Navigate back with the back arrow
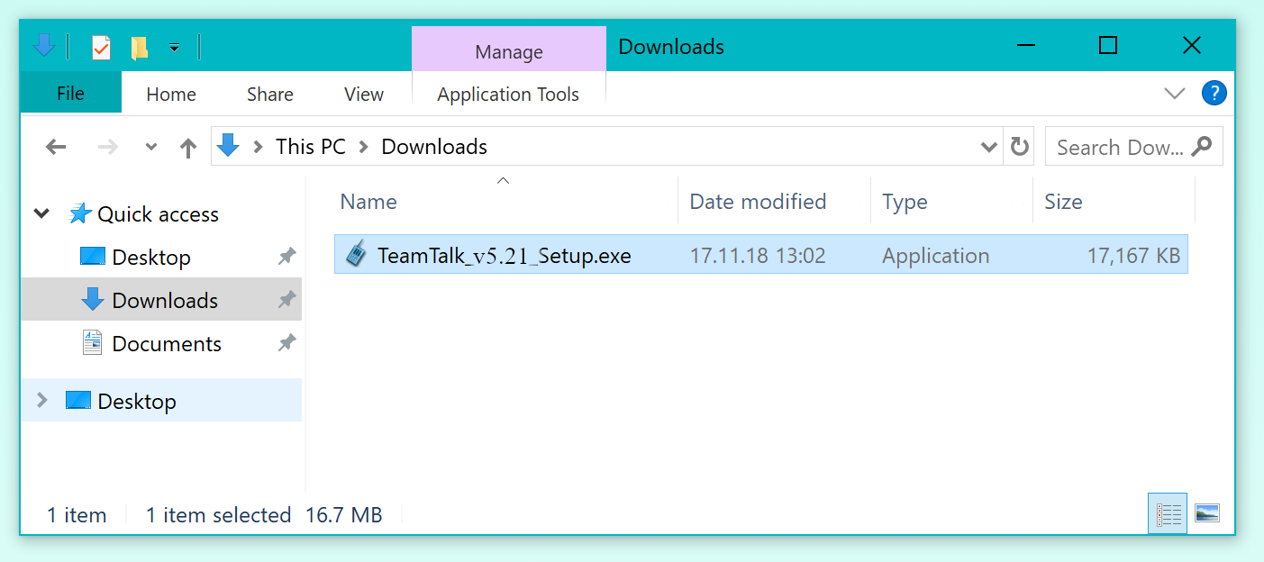Screen dimensions: 1264x562 tap(56, 148)
